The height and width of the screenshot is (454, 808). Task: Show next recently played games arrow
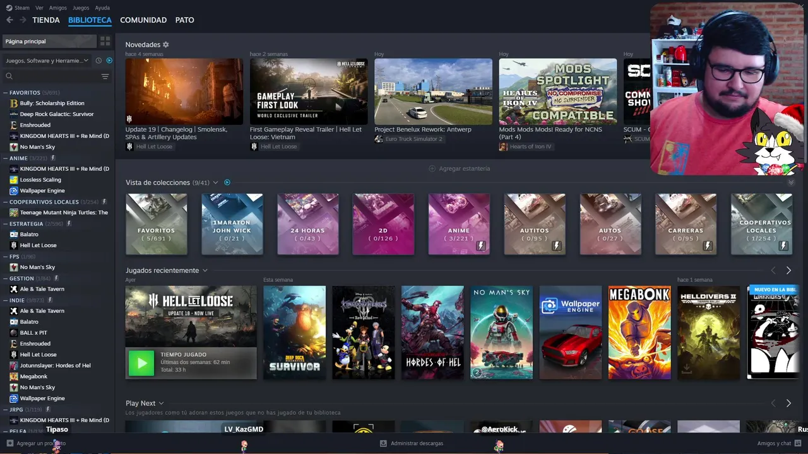[x=788, y=270]
